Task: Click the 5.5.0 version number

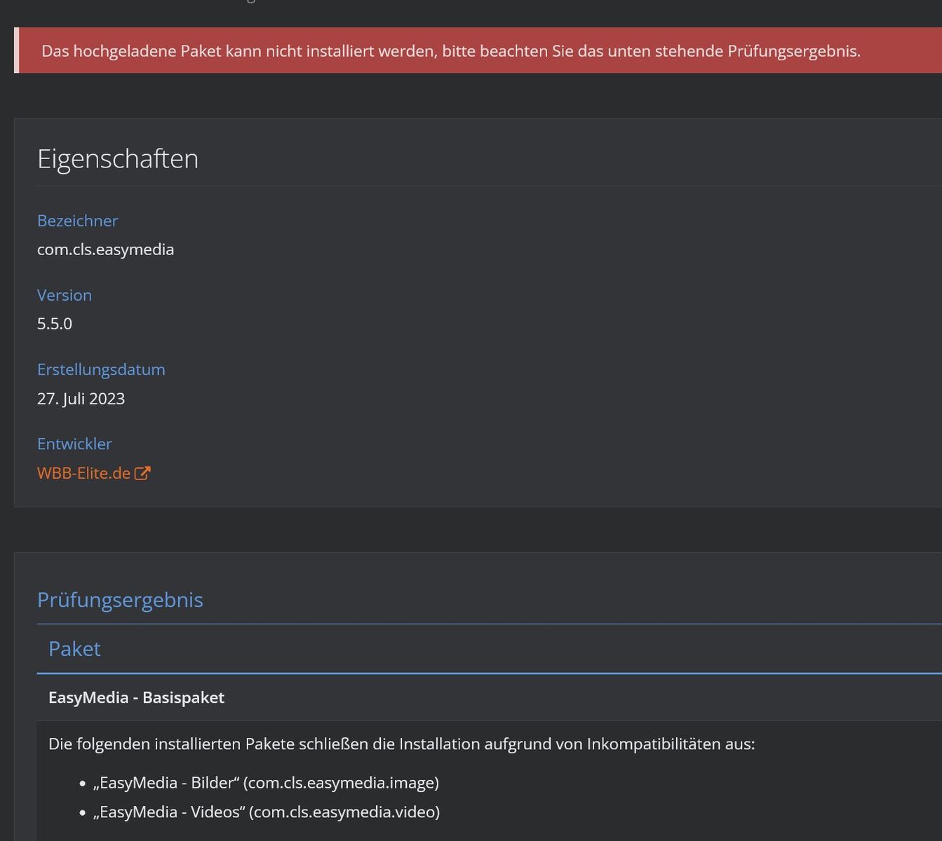Action: point(55,324)
